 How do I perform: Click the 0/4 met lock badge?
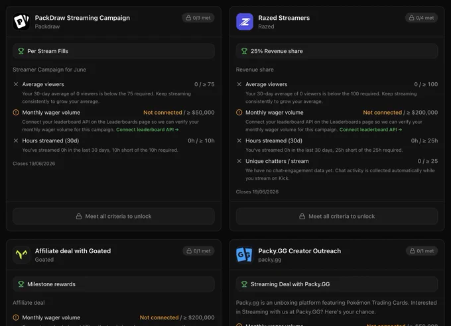point(421,18)
